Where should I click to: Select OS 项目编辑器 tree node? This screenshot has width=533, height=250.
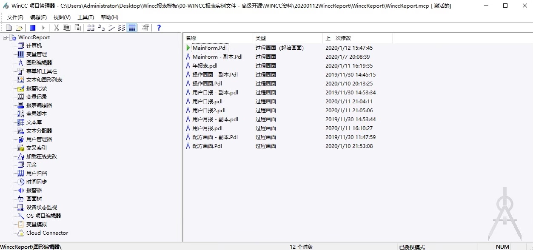point(44,216)
